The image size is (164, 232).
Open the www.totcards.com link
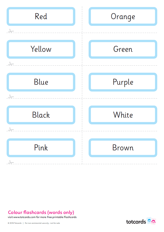point(24,217)
